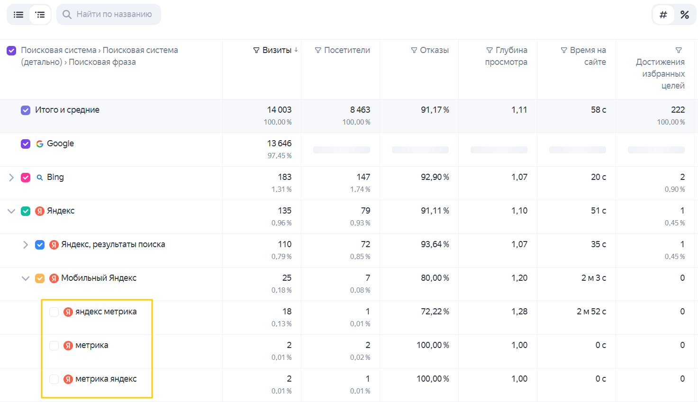
Task: Toggle the Bing row checkbox
Action: (x=26, y=178)
